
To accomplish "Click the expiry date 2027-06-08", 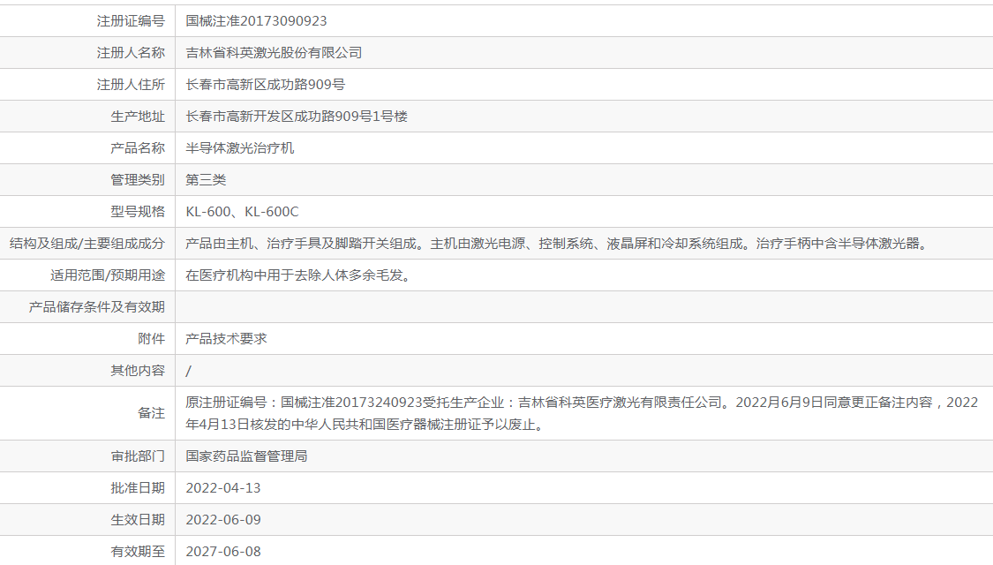I will coord(223,552).
